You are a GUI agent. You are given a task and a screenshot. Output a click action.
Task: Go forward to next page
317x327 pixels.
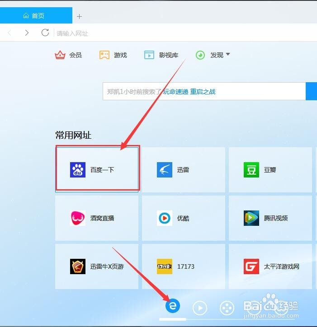point(27,33)
